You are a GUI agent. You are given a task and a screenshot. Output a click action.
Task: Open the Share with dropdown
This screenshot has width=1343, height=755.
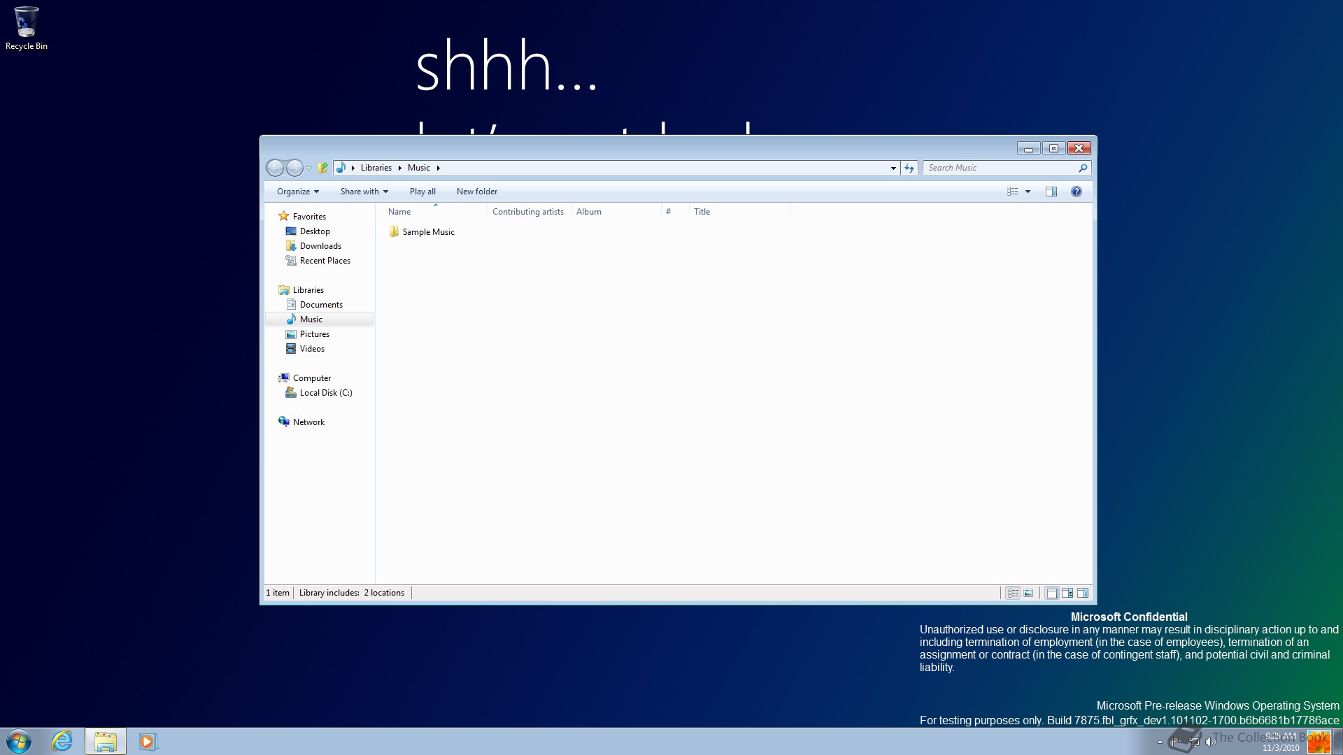click(364, 192)
